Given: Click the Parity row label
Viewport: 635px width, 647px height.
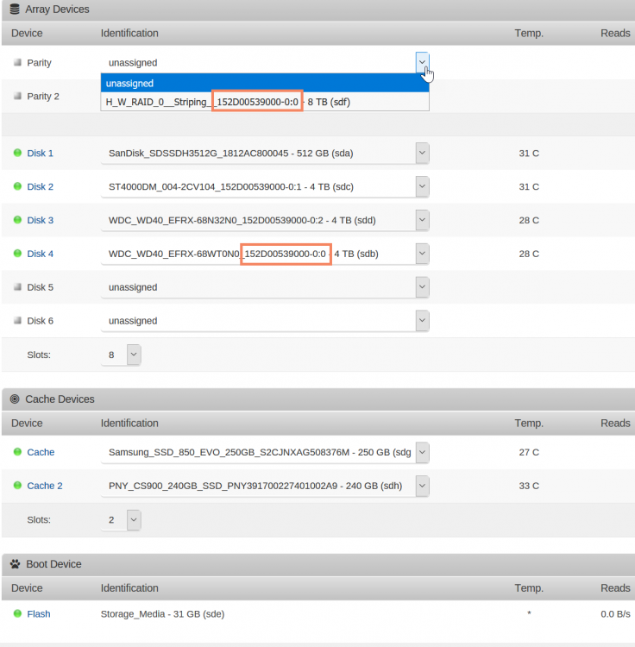Looking at the screenshot, I should tap(39, 63).
